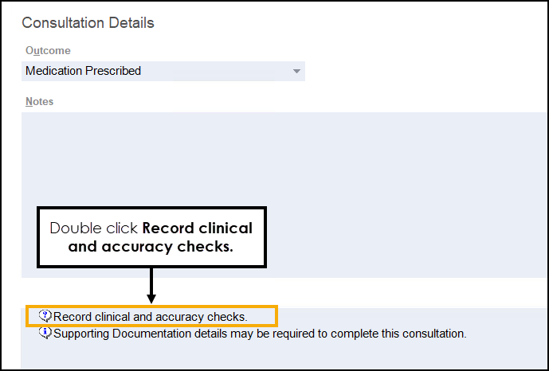Screen dimensions: 549x371
Task: Select the Supporting Documentation details message
Action: pos(260,334)
